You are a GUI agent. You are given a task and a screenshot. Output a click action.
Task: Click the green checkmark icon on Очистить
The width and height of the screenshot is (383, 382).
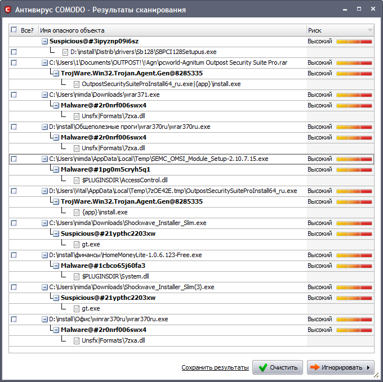coord(263,367)
